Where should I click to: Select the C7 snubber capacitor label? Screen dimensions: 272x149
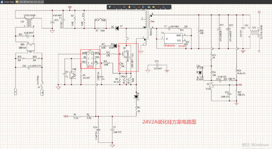166,26
